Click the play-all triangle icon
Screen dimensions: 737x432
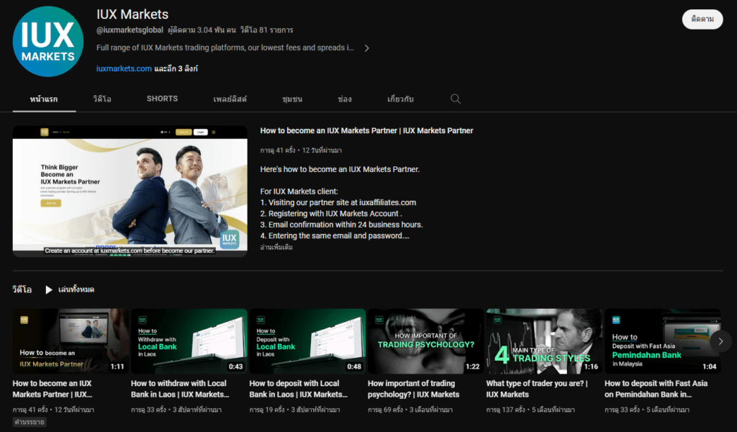point(48,289)
